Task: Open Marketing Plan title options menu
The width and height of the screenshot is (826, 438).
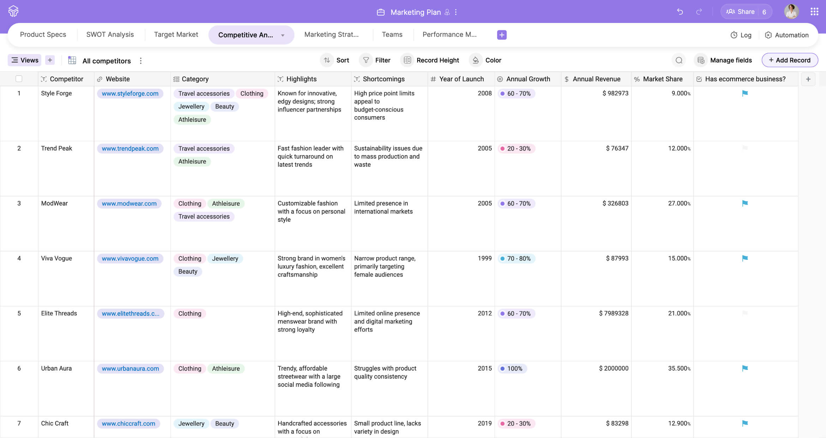Action: (456, 12)
